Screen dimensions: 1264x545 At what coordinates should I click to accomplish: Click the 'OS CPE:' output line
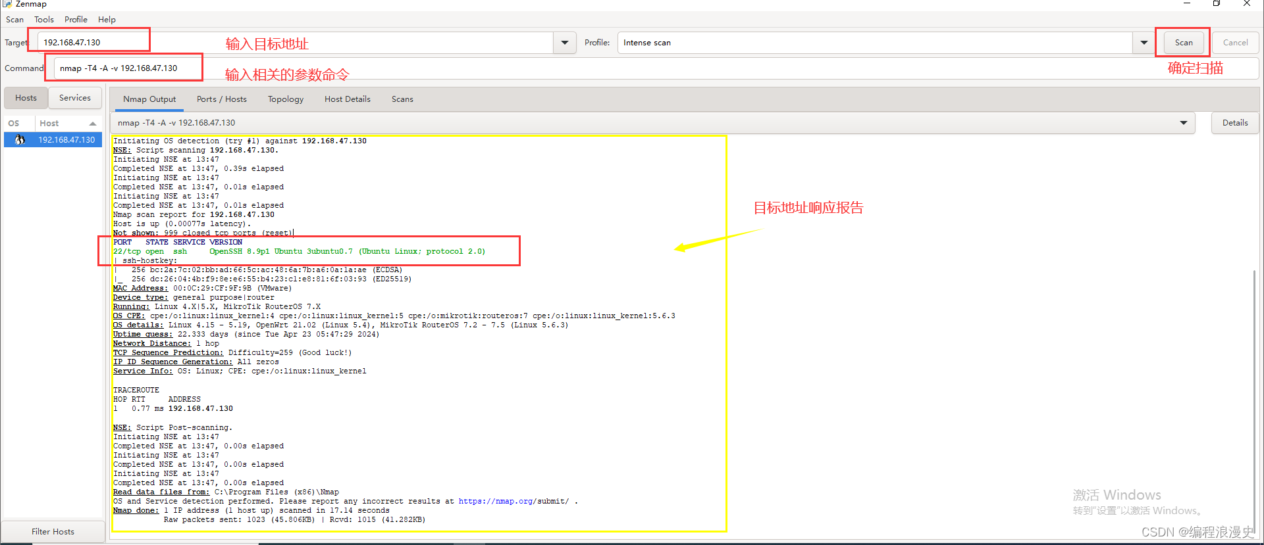point(394,316)
